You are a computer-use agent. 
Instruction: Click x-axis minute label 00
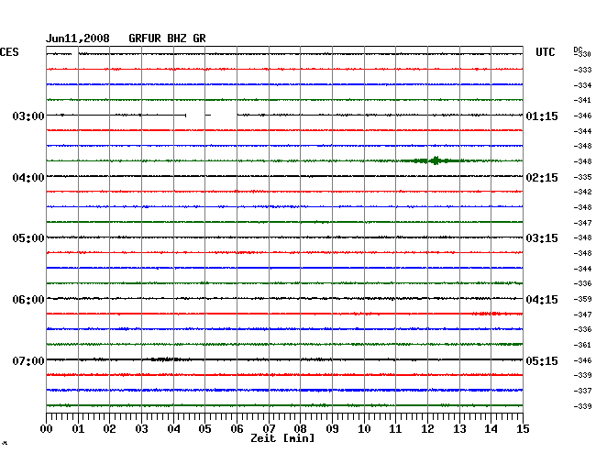47,429
